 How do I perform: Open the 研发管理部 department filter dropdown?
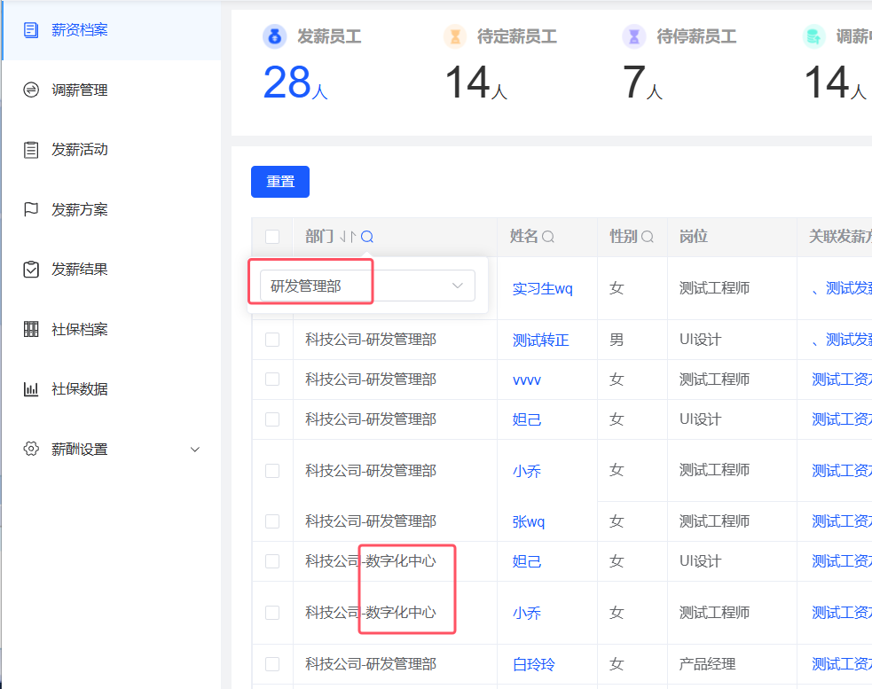pyautogui.click(x=367, y=286)
